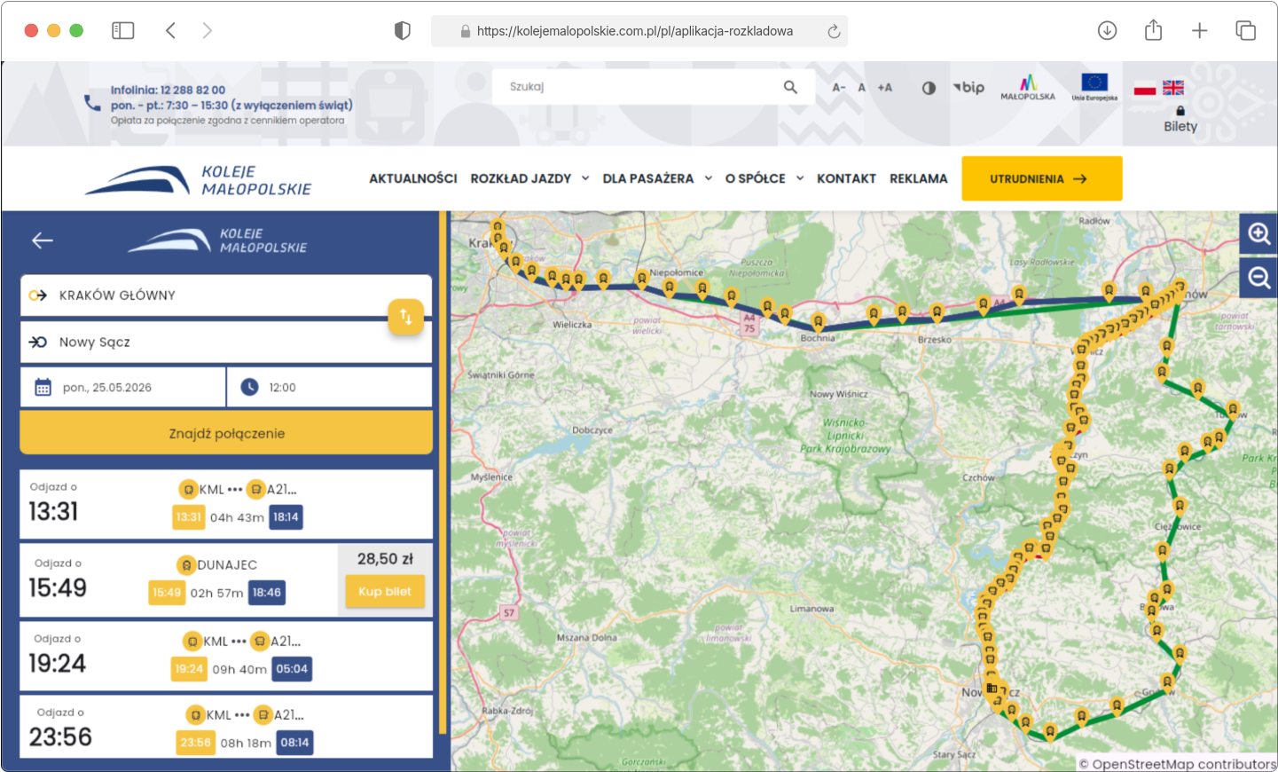Image resolution: width=1278 pixels, height=772 pixels.
Task: Increase font size with +A button
Action: (x=884, y=88)
